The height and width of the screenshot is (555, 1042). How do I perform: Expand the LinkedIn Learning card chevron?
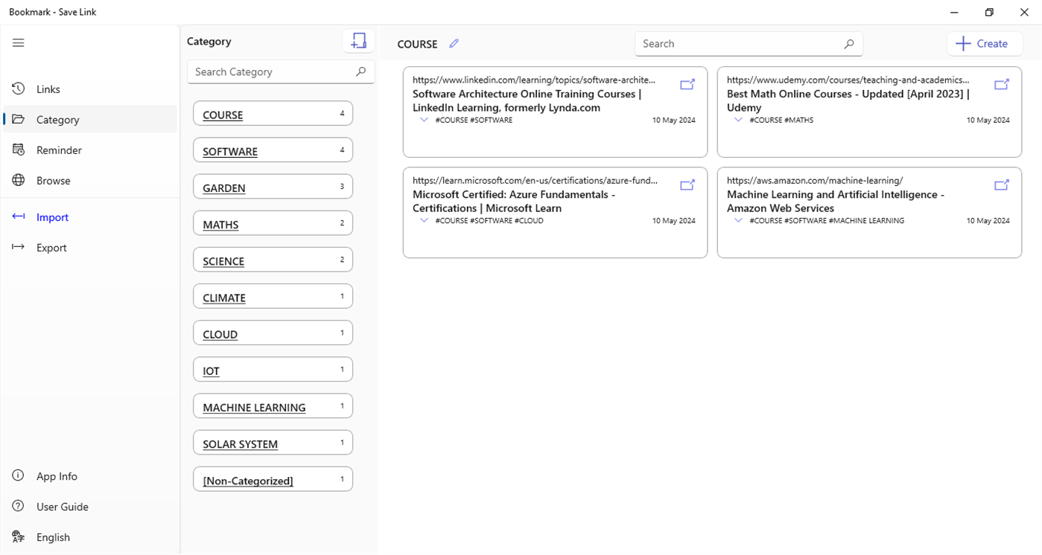(424, 120)
